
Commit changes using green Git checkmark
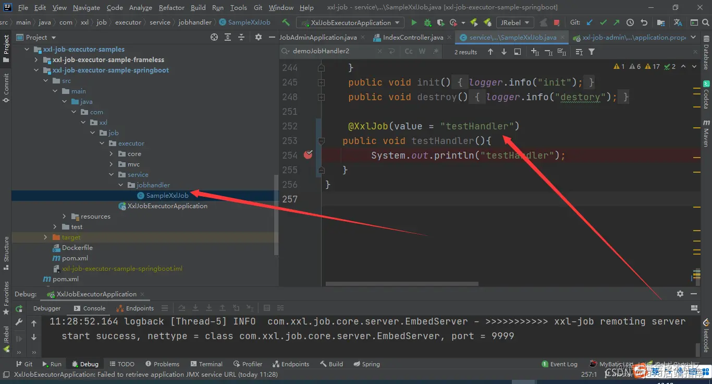(x=604, y=22)
